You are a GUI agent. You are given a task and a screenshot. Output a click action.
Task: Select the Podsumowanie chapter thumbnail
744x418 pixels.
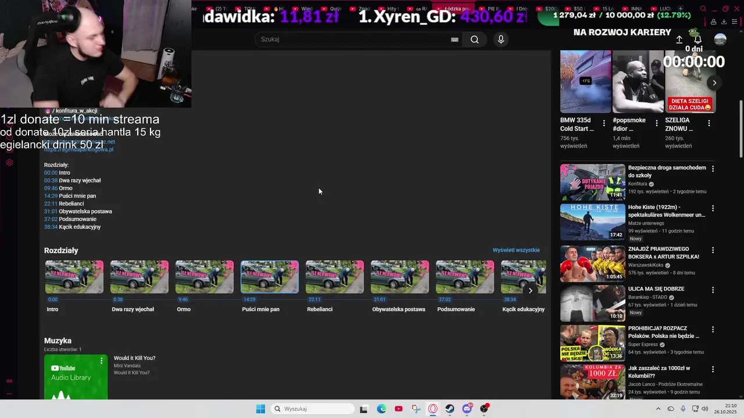(x=465, y=277)
